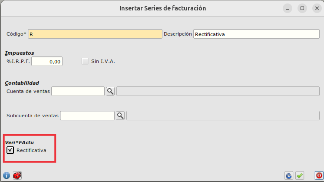Click the Sin I.V.A. label text
324x182 pixels.
(103, 61)
